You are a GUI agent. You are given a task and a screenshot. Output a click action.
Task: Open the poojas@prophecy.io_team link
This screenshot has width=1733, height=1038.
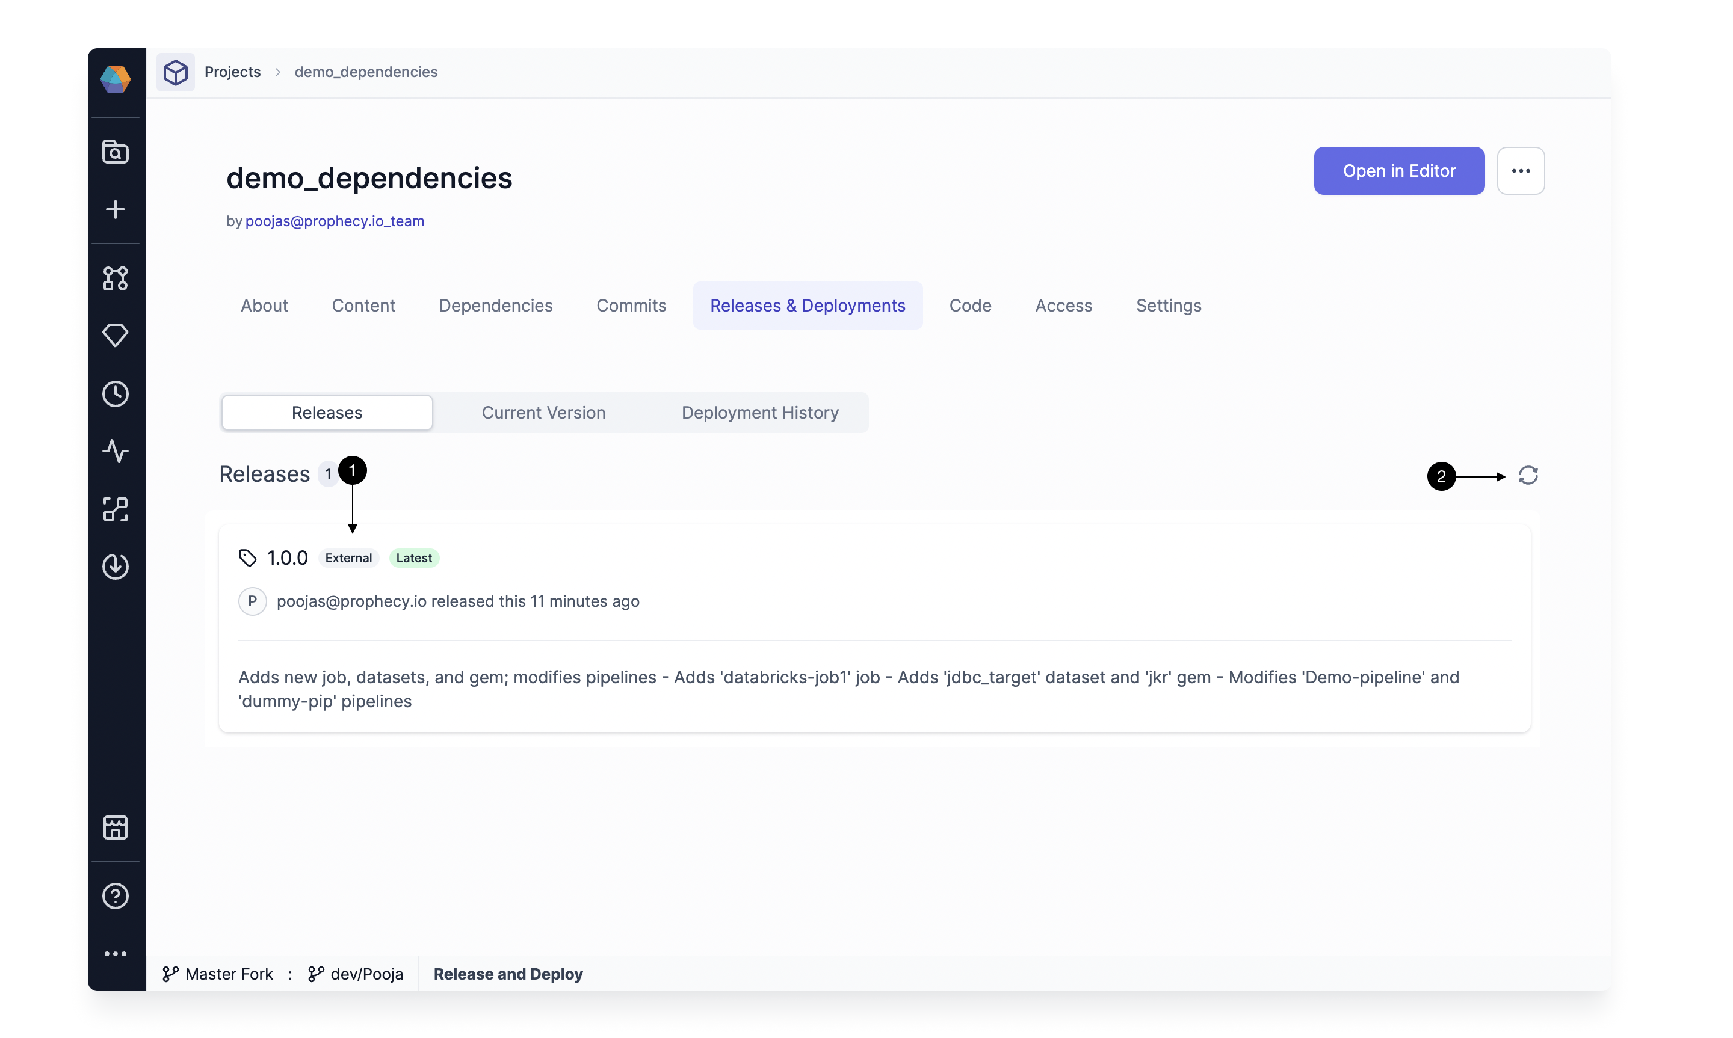coord(335,221)
